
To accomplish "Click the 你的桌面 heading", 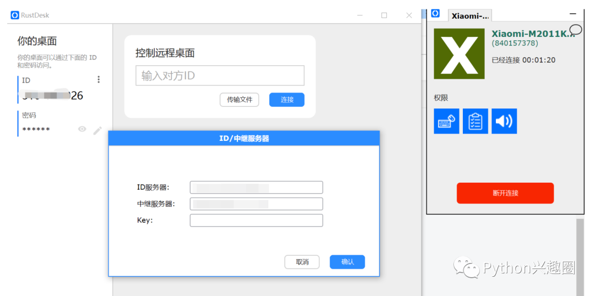I will [x=37, y=41].
